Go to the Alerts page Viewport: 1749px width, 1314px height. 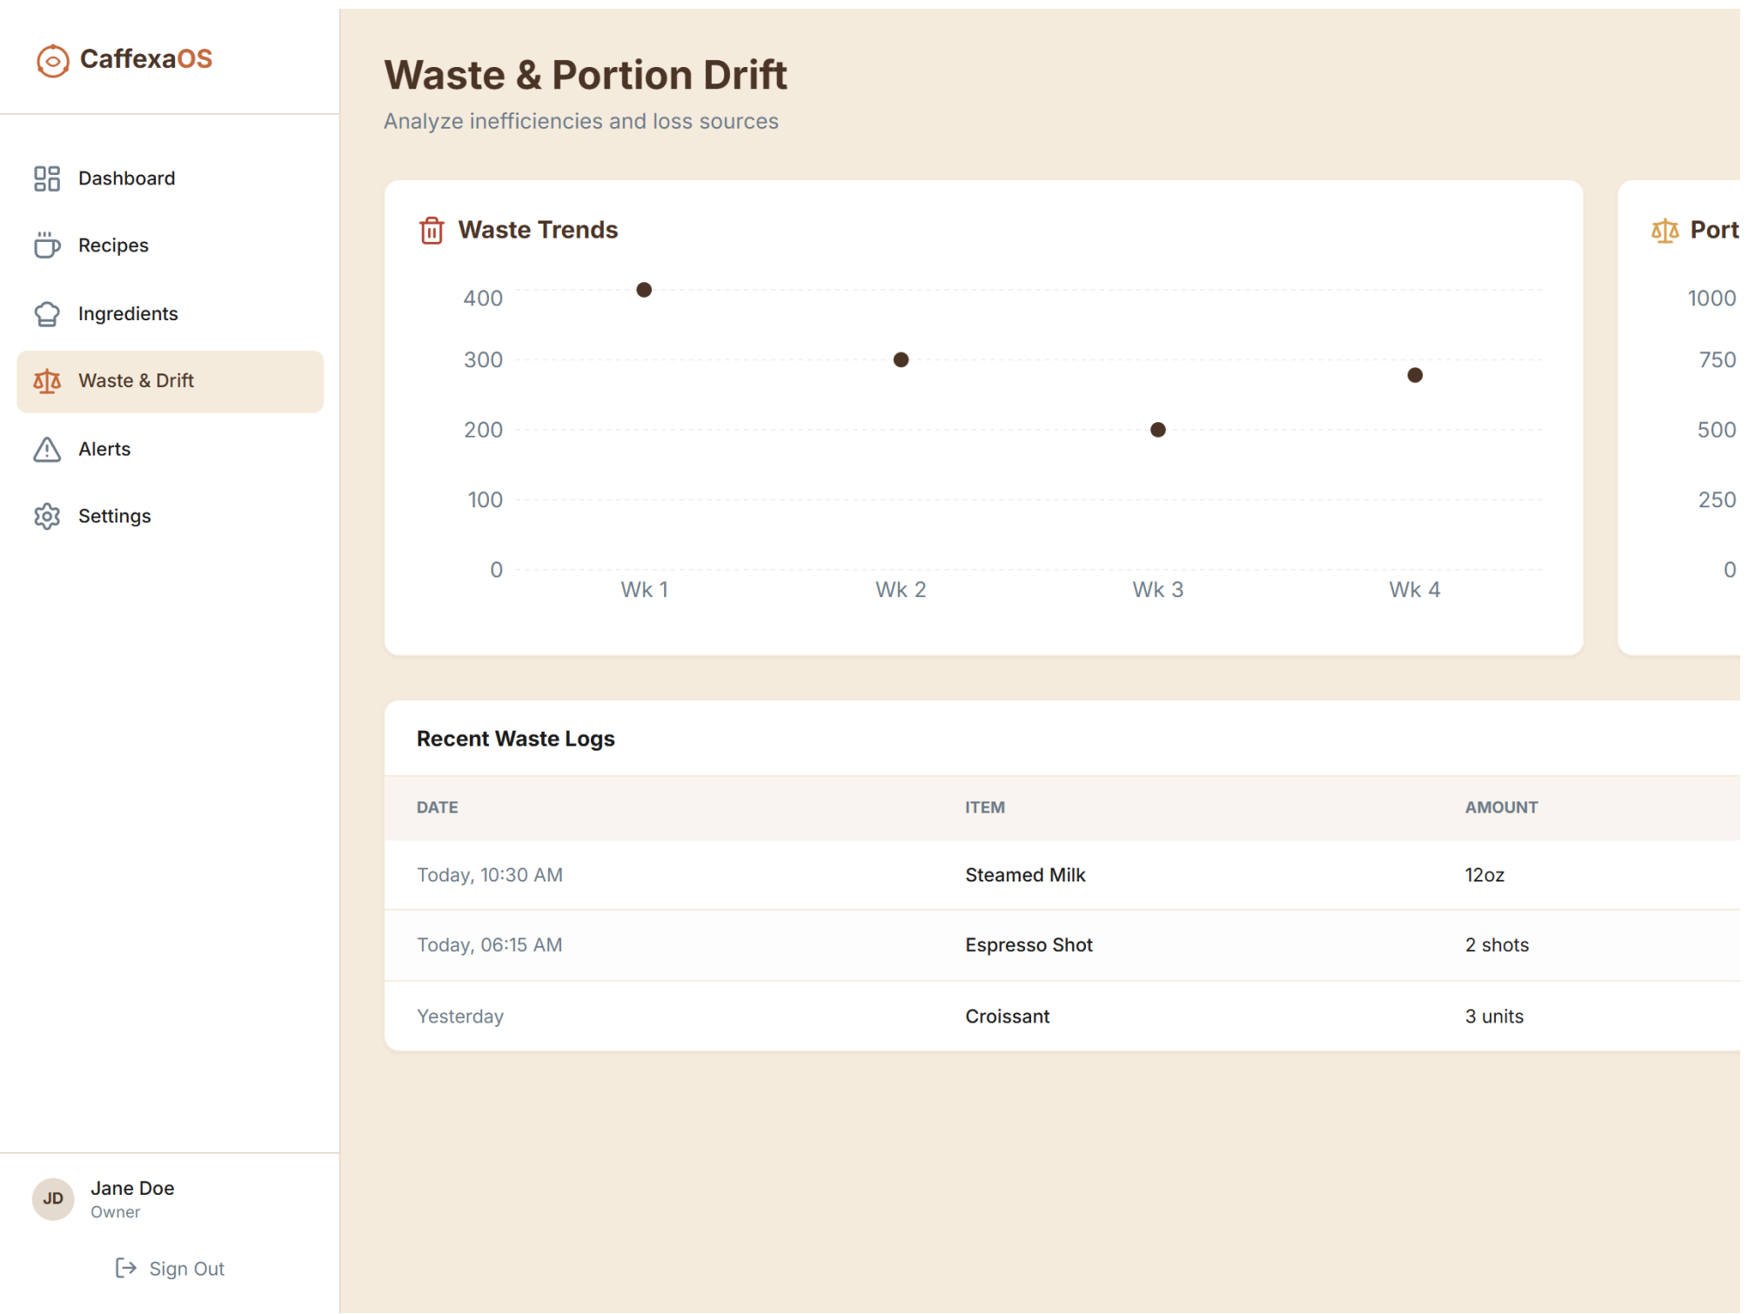(104, 449)
